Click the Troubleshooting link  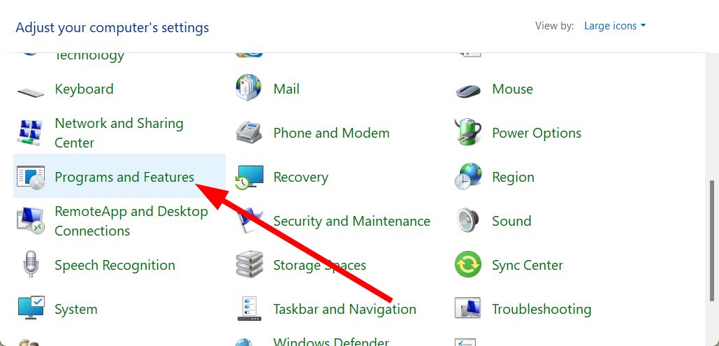(x=542, y=309)
